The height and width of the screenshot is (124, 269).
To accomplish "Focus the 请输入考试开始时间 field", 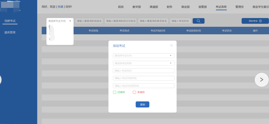I will [144, 78].
